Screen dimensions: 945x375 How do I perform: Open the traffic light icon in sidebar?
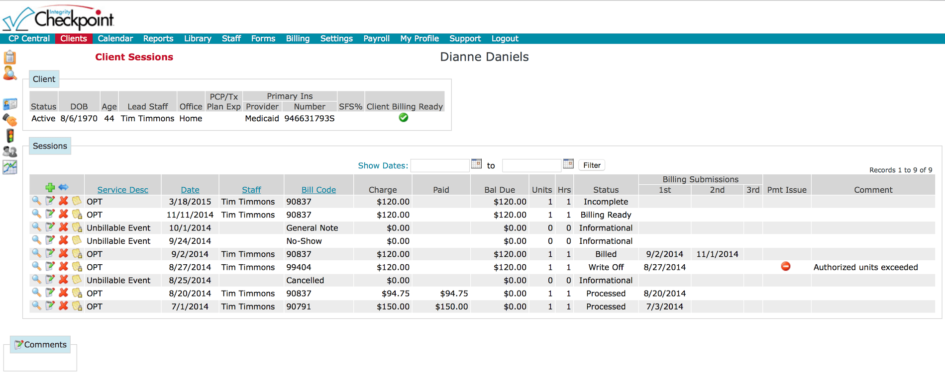(10, 136)
